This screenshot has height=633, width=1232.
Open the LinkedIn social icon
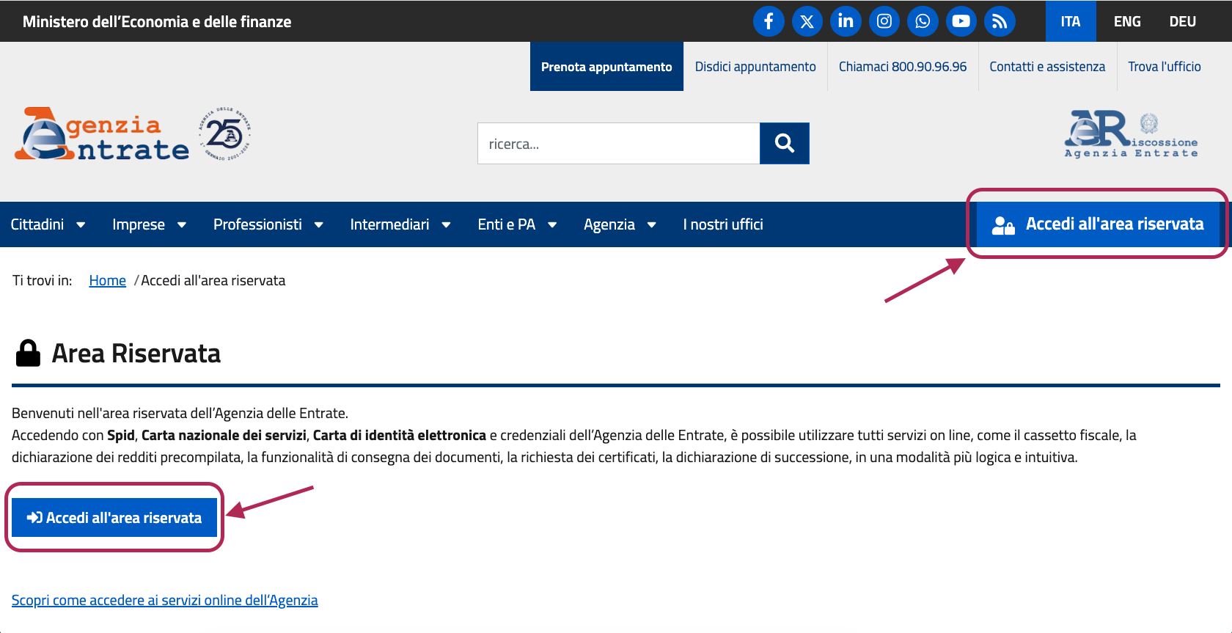[x=846, y=21]
